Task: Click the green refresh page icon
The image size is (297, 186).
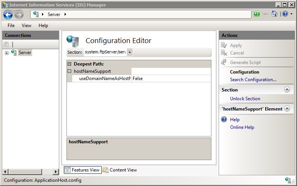Action: click(x=257, y=14)
